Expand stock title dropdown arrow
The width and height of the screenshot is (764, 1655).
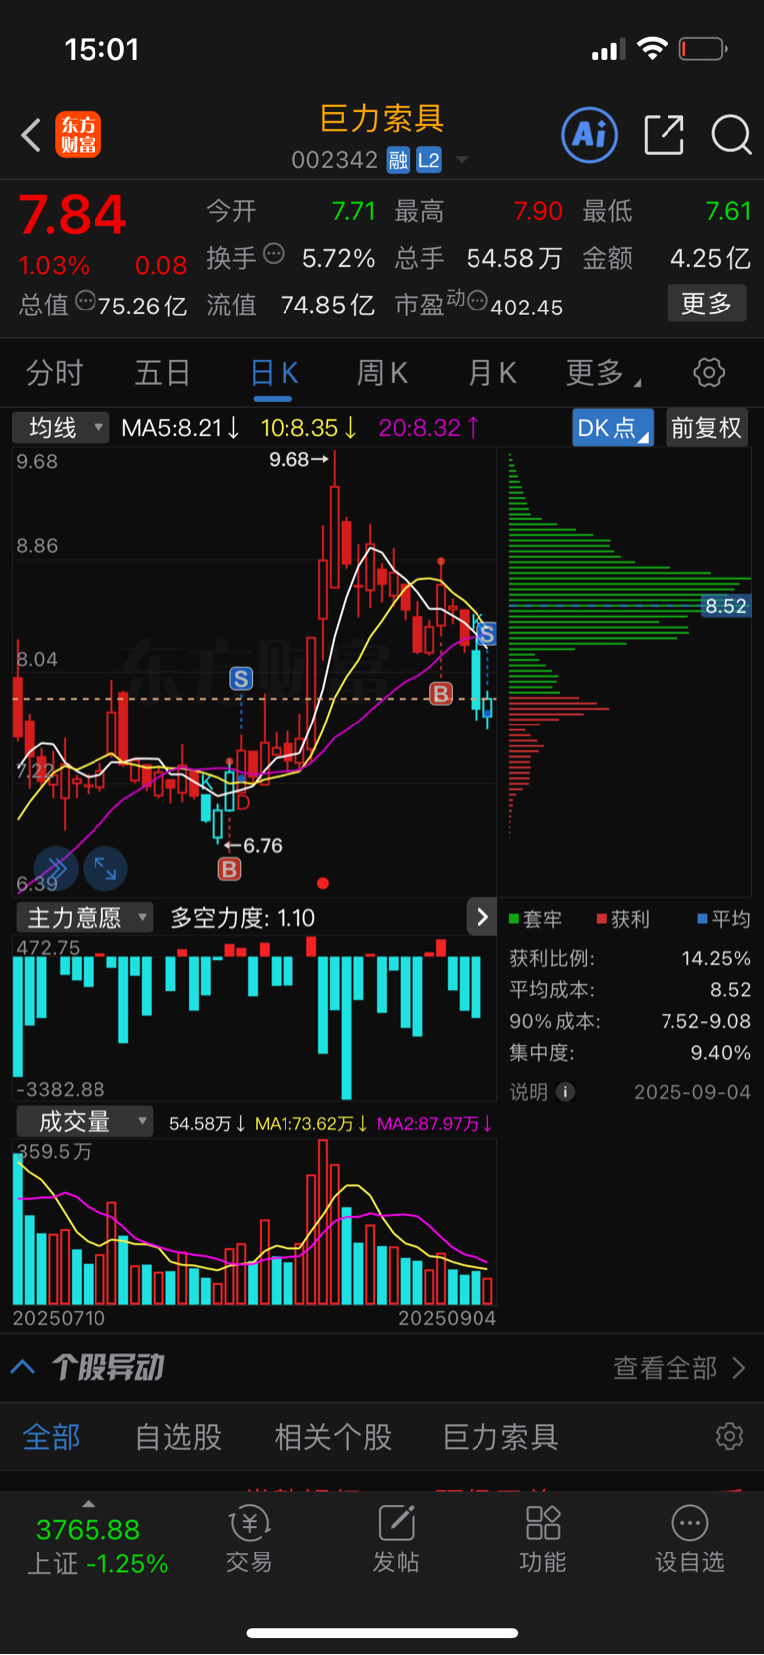[x=462, y=160]
